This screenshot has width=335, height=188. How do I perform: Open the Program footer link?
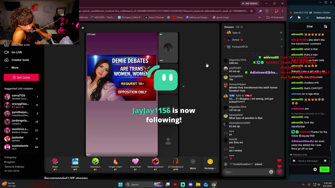[10, 162]
